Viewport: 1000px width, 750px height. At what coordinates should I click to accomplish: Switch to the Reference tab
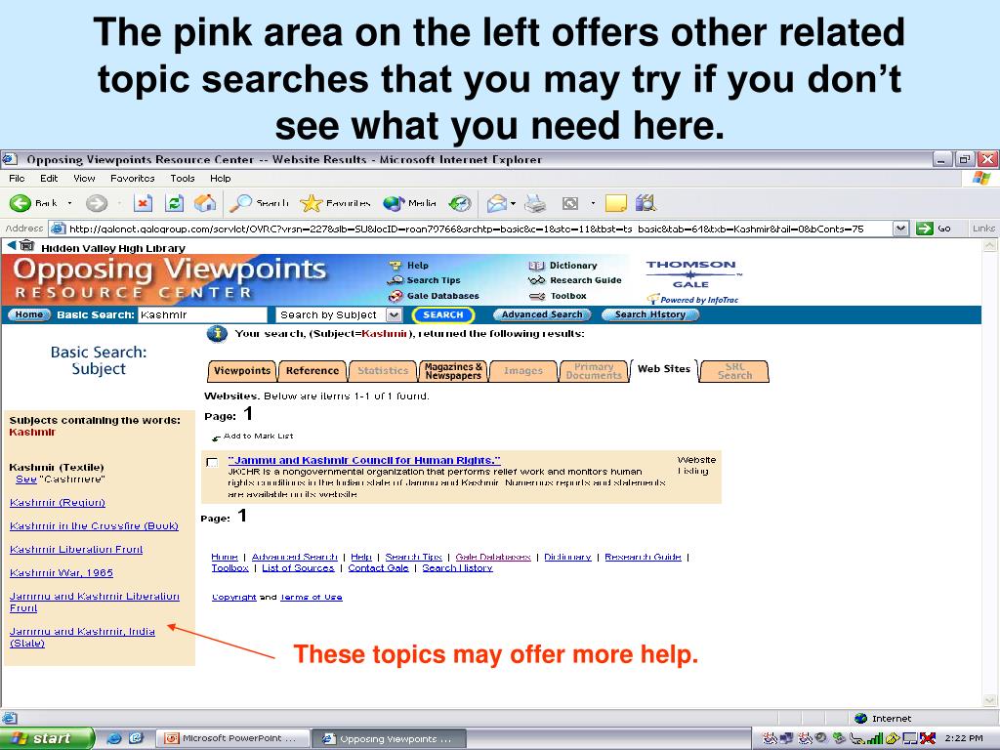click(312, 370)
